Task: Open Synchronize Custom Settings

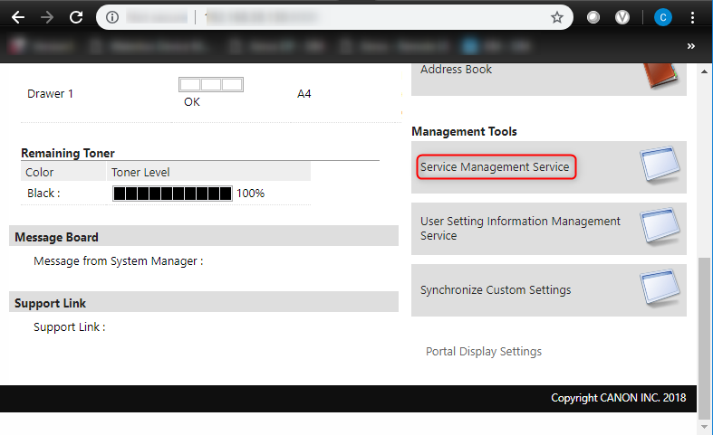Action: (x=495, y=290)
